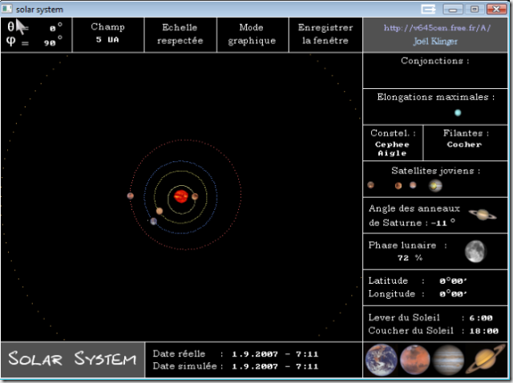Click the Moon phase image
Image resolution: width=513 pixels, height=383 pixels.
475,252
